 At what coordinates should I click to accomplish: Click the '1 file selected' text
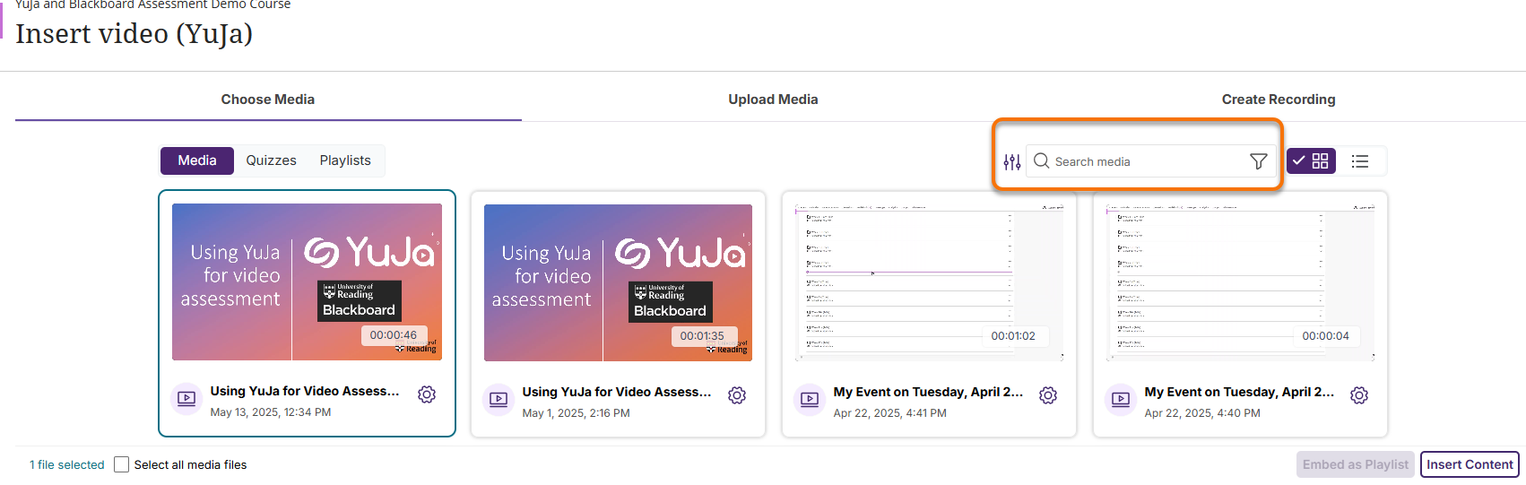67,464
